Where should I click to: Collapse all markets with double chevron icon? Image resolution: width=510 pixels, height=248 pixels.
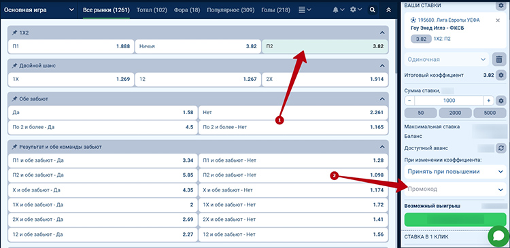(x=388, y=10)
